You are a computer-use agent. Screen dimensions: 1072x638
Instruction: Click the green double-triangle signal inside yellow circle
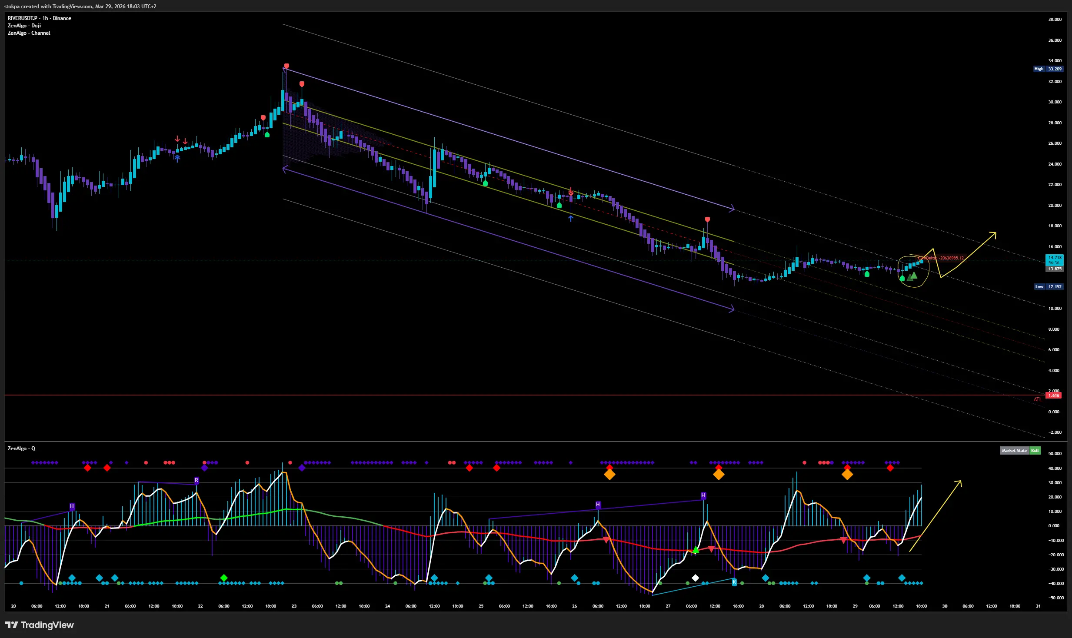click(912, 276)
